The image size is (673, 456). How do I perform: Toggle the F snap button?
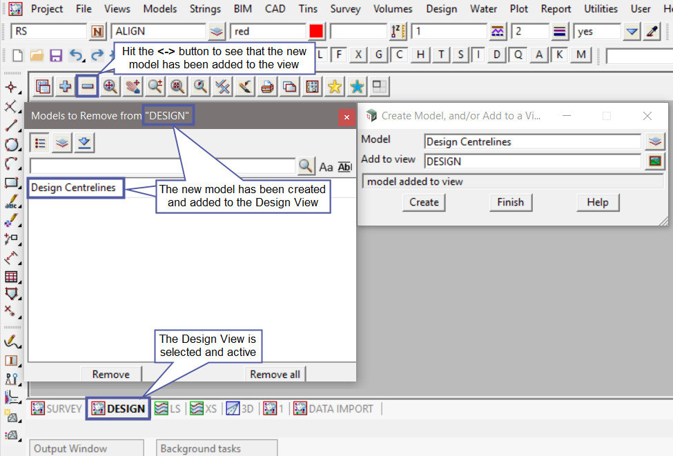(x=339, y=55)
